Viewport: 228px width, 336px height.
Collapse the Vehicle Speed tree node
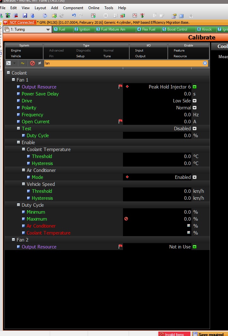point(24,184)
